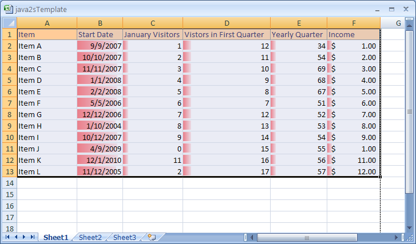Click the 'Item' header cell
Screen dimensions: 416x244
point(47,34)
